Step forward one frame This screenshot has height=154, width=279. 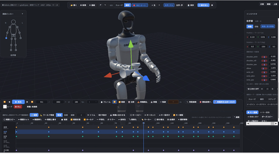coord(27,102)
